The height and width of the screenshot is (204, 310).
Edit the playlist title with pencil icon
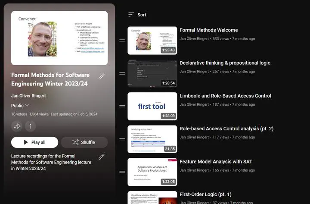(102, 76)
